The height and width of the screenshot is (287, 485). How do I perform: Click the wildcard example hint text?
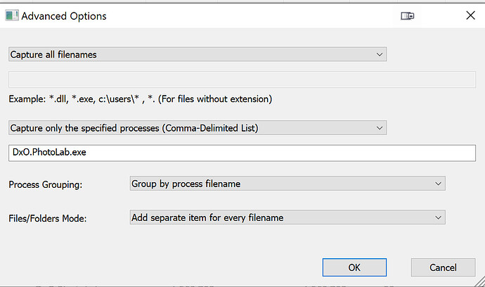[x=140, y=99]
